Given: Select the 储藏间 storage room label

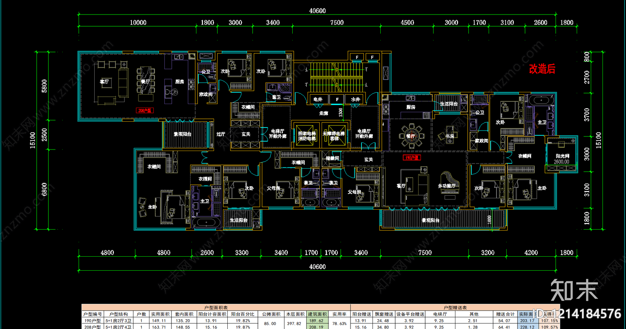Looking at the screenshot, I should coord(333,158).
